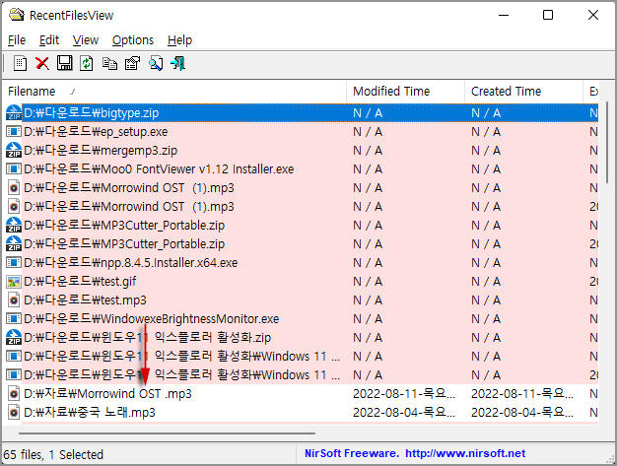Click the icon beside Moo0 FontViewer installer
This screenshot has width=617, height=466.
14,169
